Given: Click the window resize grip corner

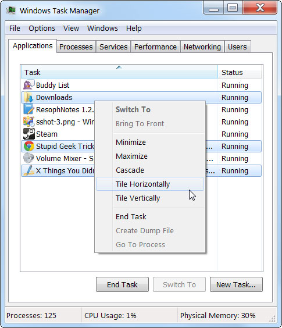Looking at the screenshot, I should [272, 318].
